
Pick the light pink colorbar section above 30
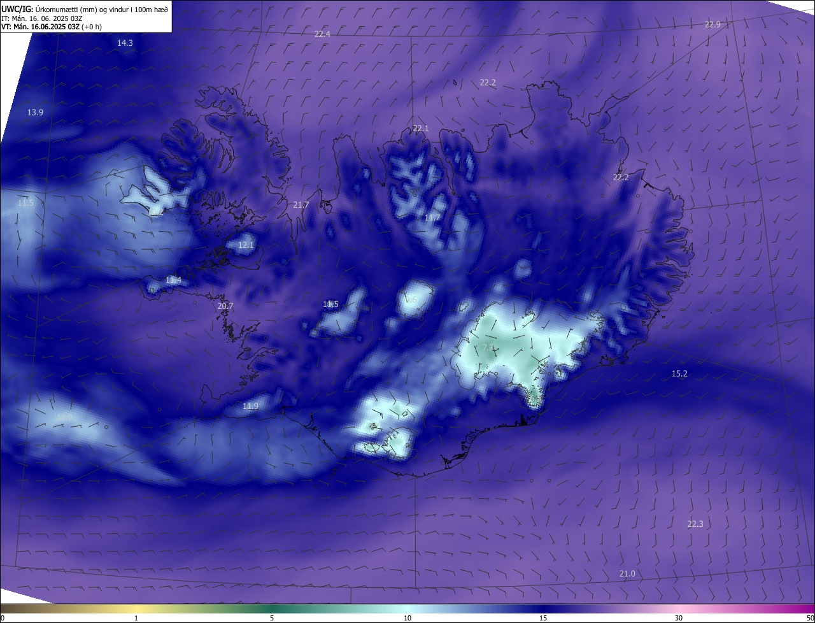[x=679, y=608]
